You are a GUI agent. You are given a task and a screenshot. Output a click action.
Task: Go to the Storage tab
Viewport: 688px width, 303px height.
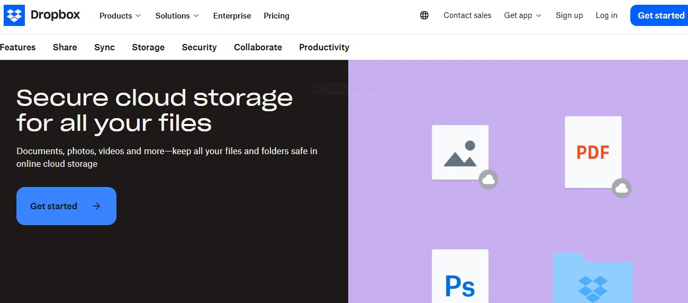point(148,47)
